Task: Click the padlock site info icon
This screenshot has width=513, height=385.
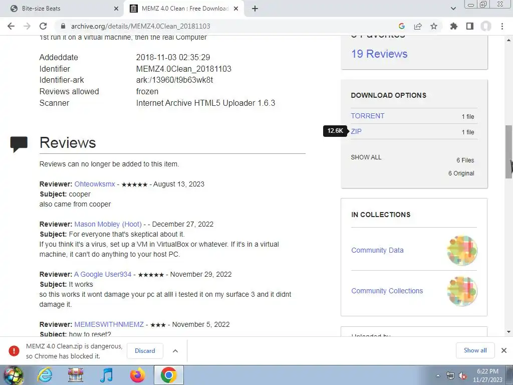Action: (x=63, y=26)
